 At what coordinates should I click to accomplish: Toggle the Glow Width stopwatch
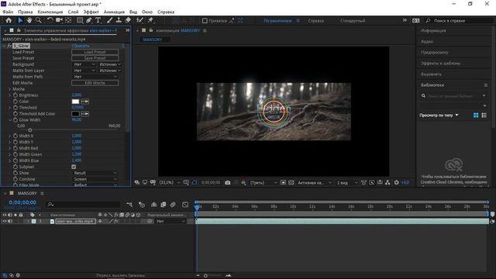15,120
